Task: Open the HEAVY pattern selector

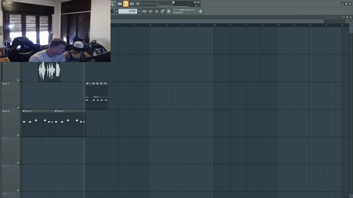Action: (x=128, y=11)
